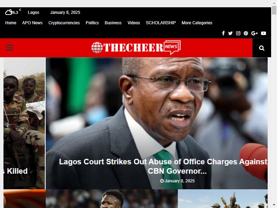Click the soldiers image slide thumbnail
This screenshot has width=277, height=208.
[24, 123]
